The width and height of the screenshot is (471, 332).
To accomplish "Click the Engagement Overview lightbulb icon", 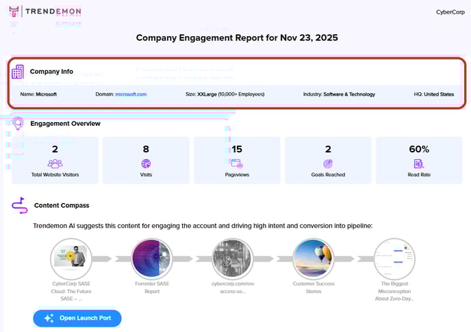I will point(18,124).
